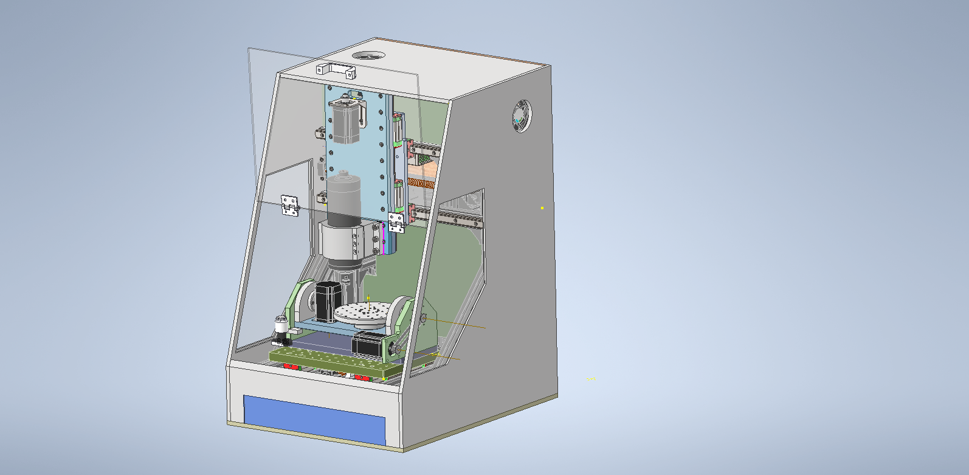Select the spindle clamp block below the motor

point(350,240)
